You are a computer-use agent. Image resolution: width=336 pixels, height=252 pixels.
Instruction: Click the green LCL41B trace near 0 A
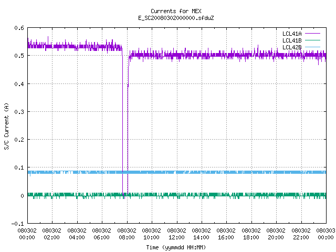point(177,195)
